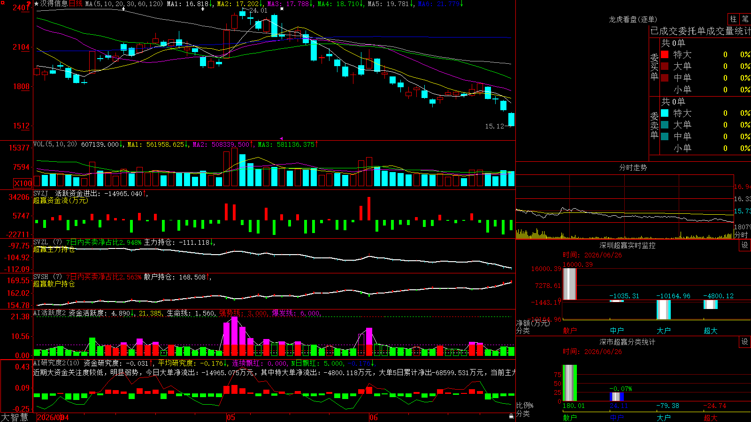Click the VOL(5,10,20) indicator label

[x=55, y=144]
